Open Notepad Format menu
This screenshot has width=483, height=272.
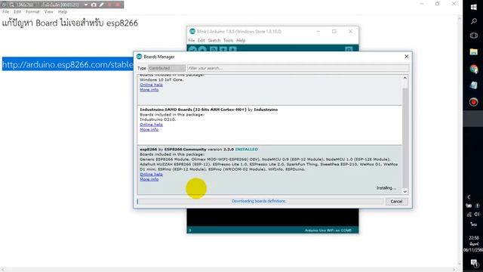tap(32, 12)
